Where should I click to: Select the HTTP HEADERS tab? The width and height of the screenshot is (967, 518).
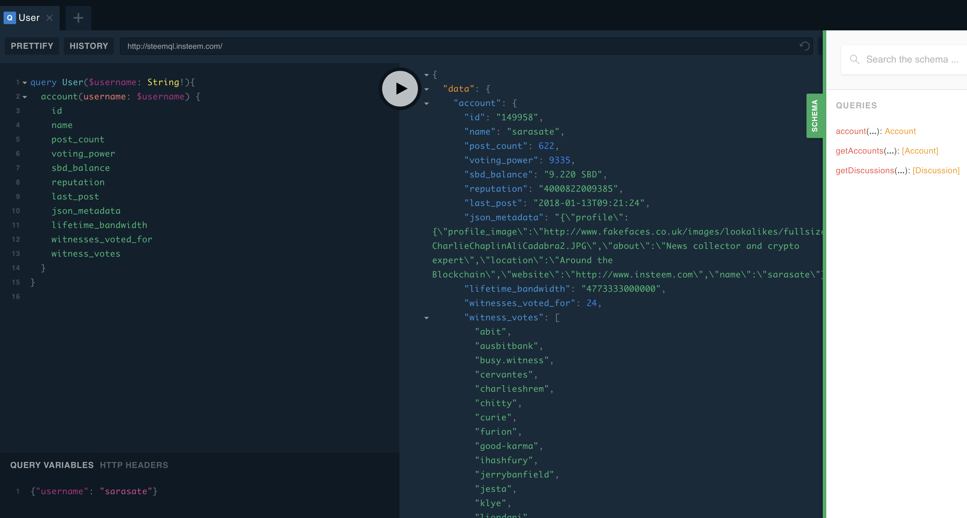pyautogui.click(x=134, y=465)
